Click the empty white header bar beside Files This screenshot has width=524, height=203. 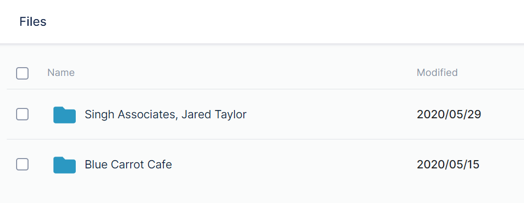(x=284, y=22)
